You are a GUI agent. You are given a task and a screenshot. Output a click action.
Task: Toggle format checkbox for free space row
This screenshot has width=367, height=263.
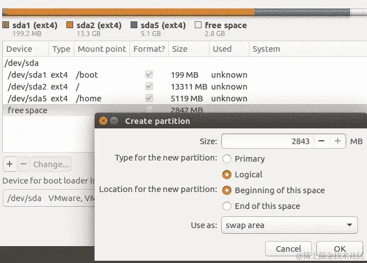point(149,109)
